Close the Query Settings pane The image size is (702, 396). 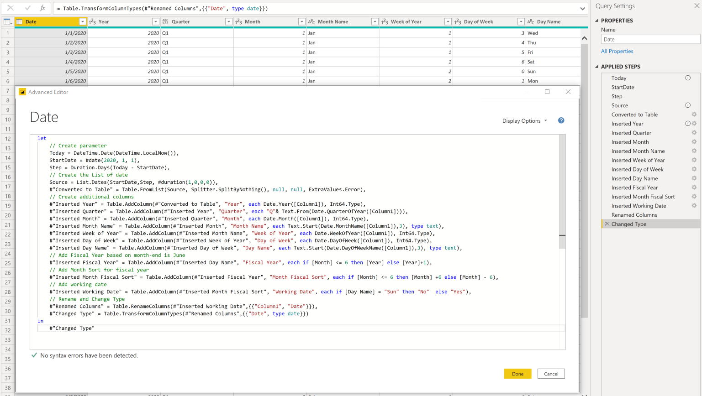click(697, 6)
